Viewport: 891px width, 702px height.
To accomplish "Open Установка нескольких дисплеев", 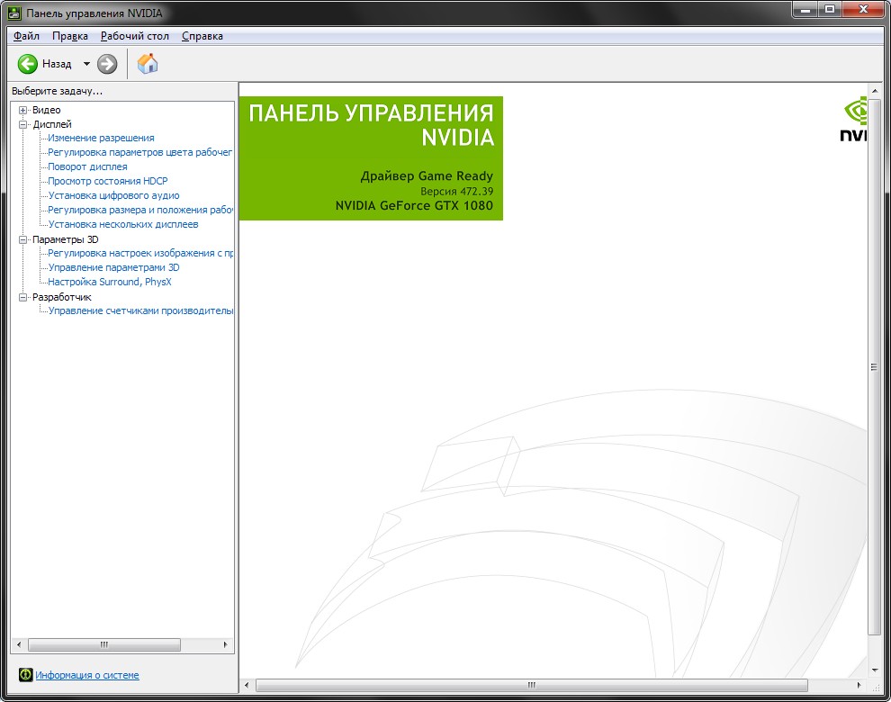I will [x=123, y=224].
